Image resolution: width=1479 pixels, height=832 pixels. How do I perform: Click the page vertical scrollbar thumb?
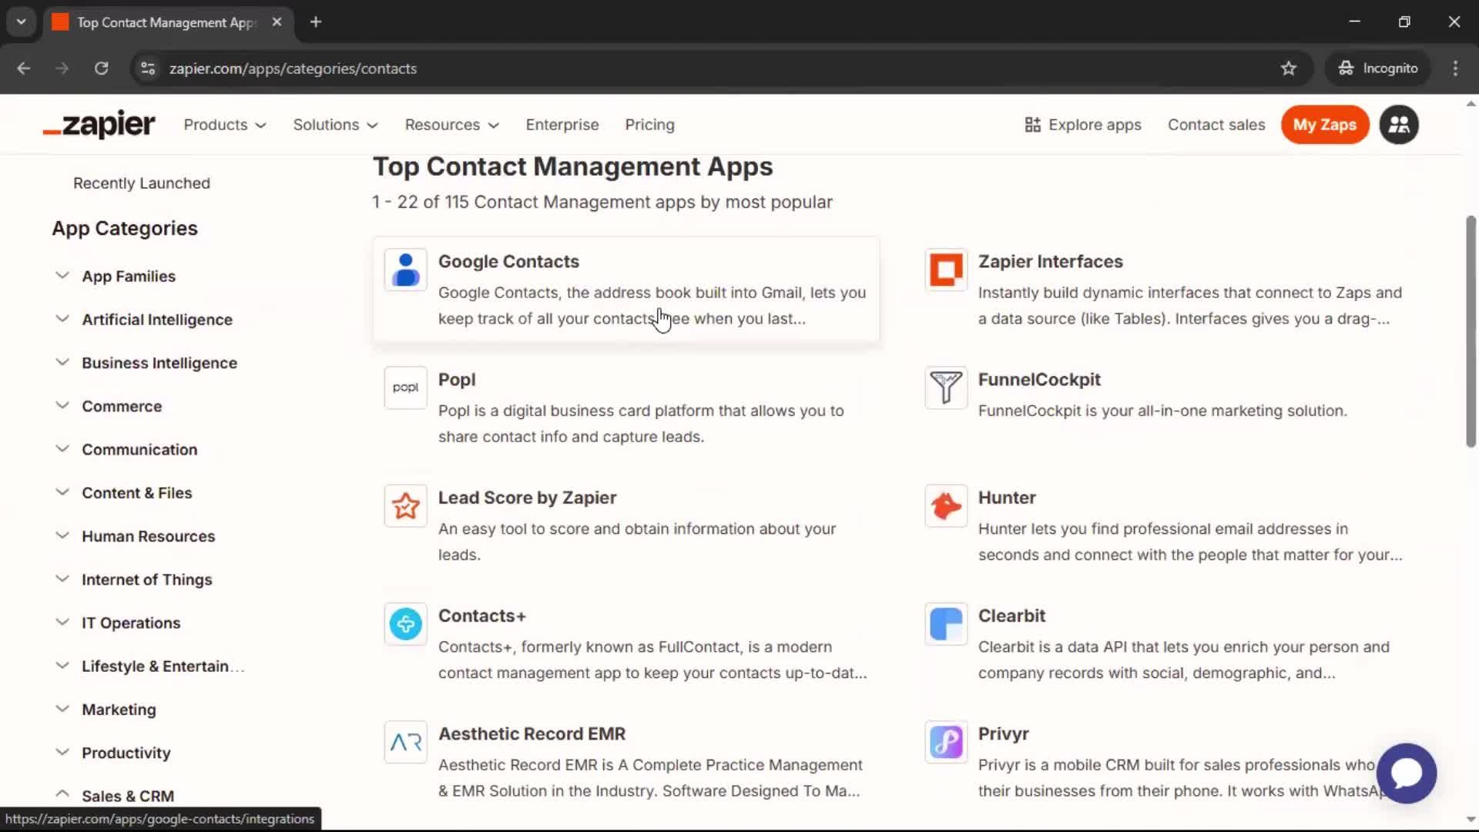pyautogui.click(x=1471, y=331)
